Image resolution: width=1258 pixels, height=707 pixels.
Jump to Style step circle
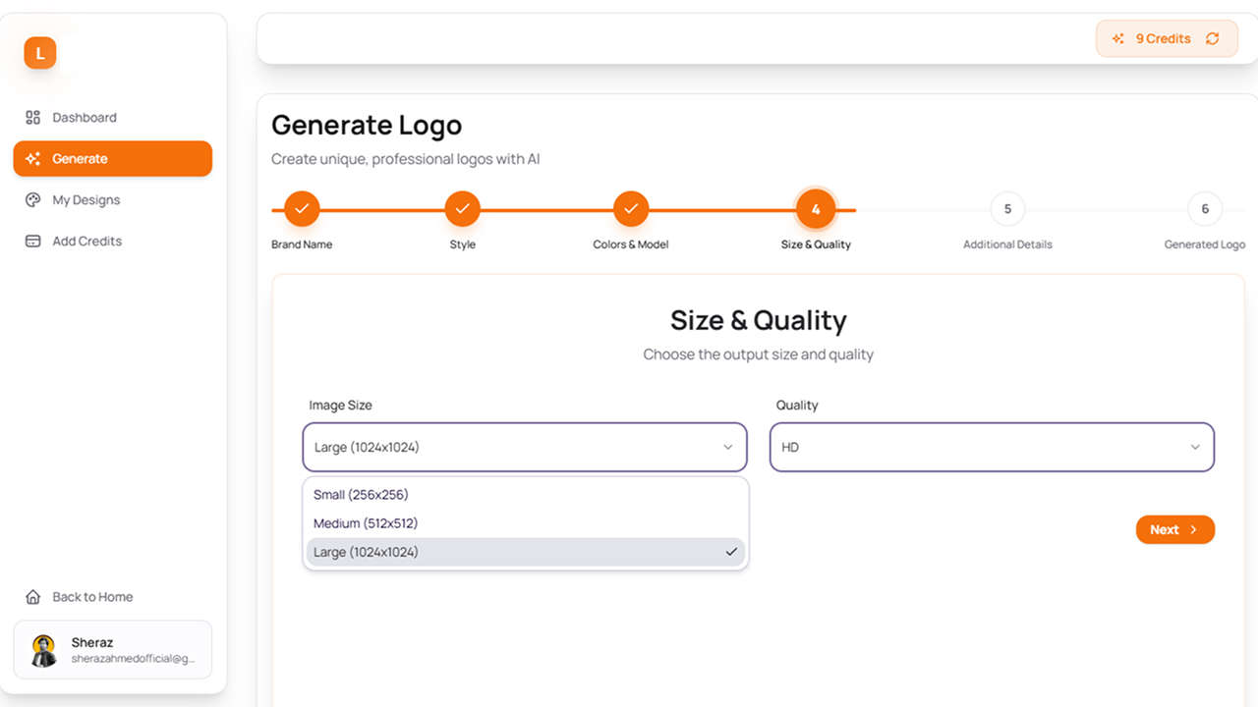(x=462, y=208)
